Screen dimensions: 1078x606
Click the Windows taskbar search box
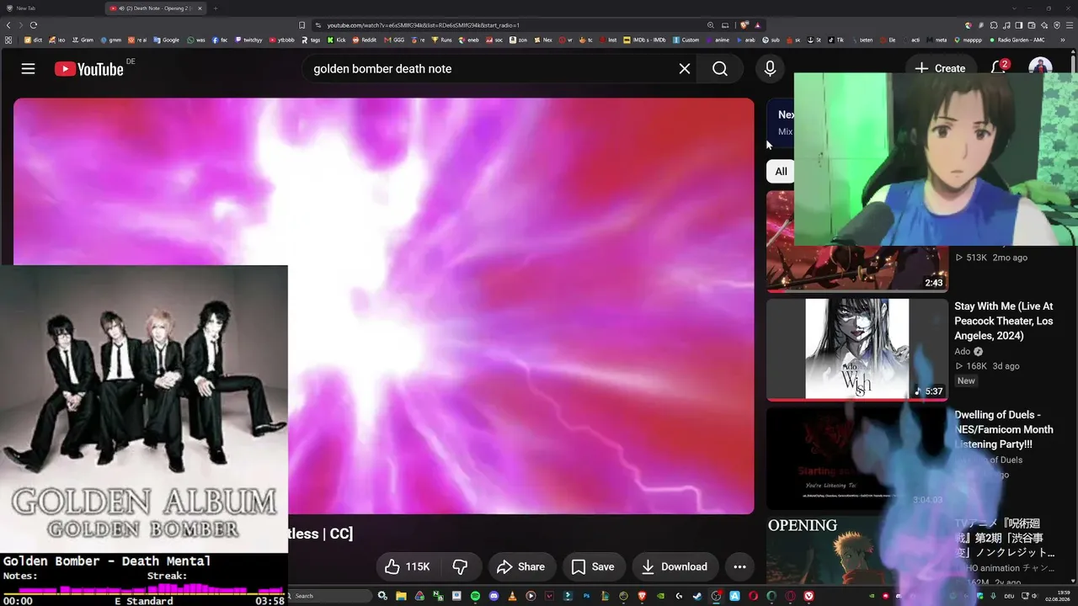[x=330, y=596]
